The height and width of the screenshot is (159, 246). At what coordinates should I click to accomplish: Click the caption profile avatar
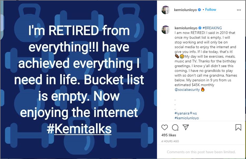pyautogui.click(x=166, y=29)
